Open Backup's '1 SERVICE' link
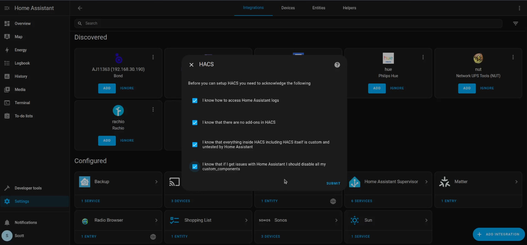 [91, 201]
